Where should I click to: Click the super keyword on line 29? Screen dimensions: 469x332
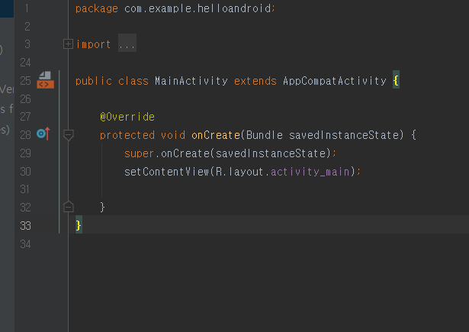click(139, 153)
